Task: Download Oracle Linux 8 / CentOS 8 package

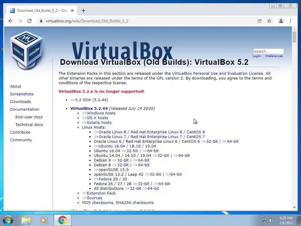Action: pos(151,132)
